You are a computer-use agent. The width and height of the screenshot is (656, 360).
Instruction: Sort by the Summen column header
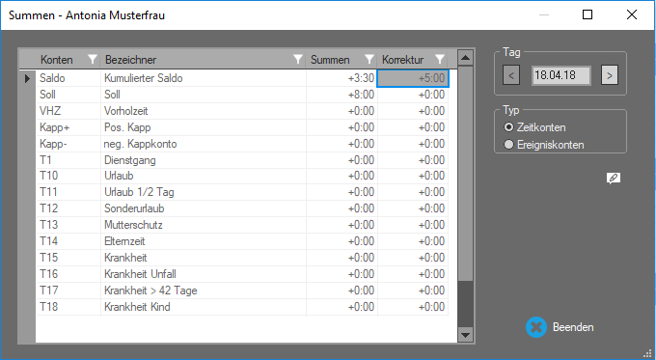pos(330,60)
